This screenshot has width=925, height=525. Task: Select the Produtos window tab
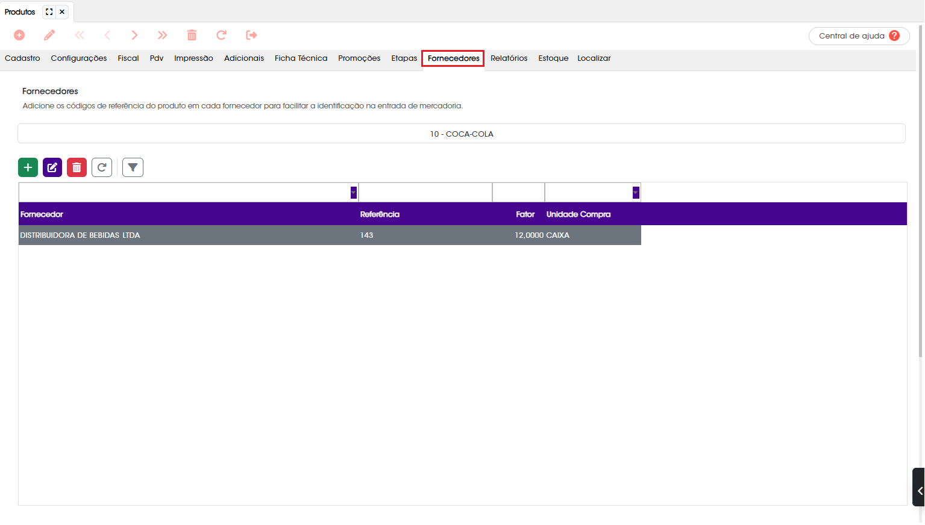(x=20, y=11)
